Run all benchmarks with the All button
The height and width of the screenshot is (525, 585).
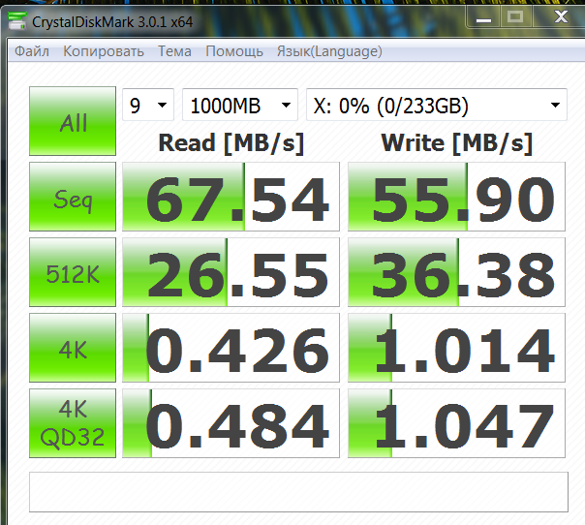pos(73,121)
